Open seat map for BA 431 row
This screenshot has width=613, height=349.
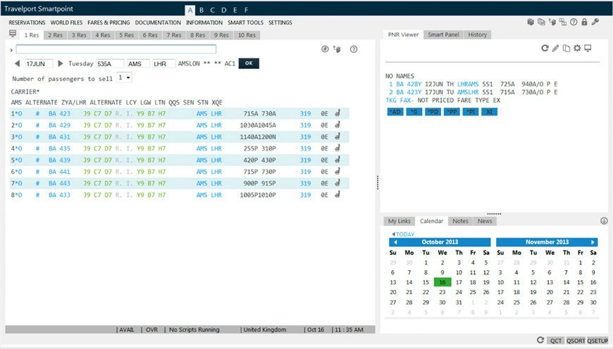pyautogui.click(x=338, y=137)
